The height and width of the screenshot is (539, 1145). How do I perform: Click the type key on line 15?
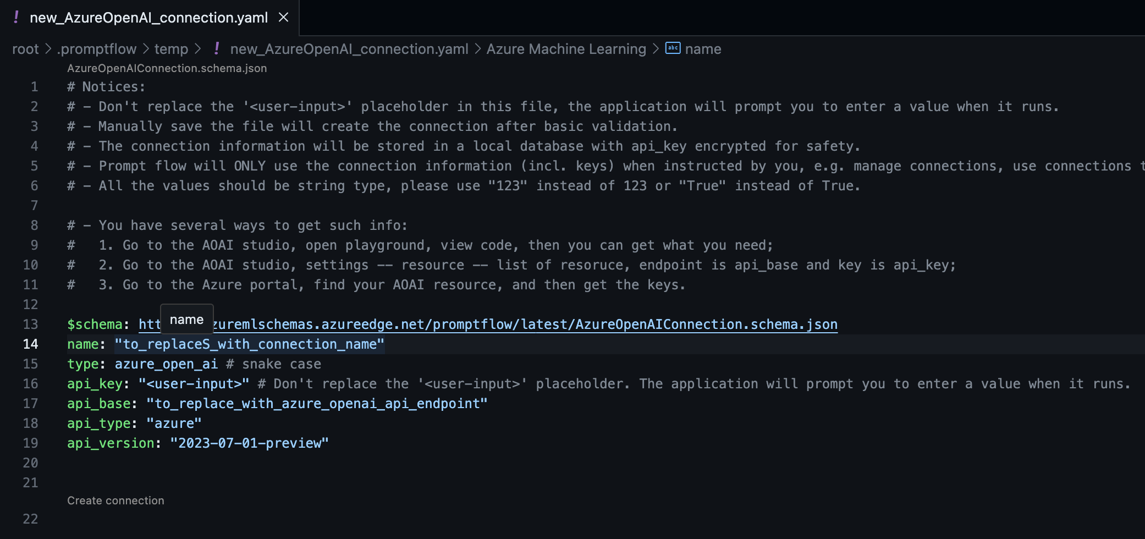[83, 364]
